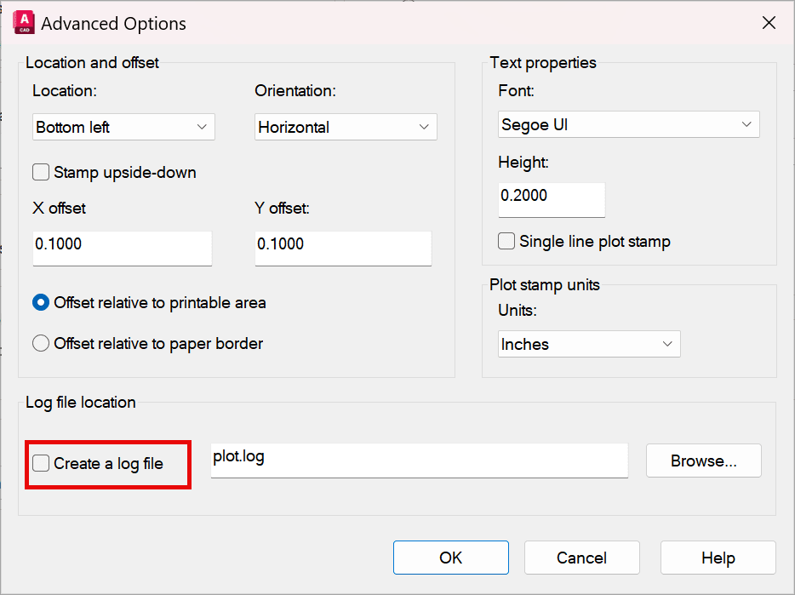Confirm with the OK button
Viewport: 795px width, 595px height.
click(451, 558)
